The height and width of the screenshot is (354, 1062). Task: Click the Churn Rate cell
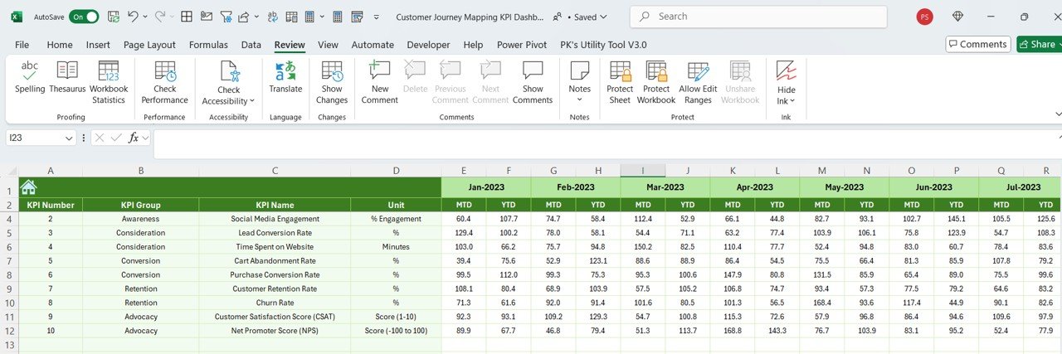click(275, 303)
